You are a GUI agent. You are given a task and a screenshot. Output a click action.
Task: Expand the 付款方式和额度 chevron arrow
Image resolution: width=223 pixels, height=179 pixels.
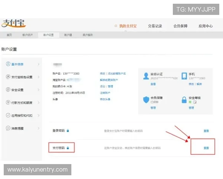(38, 103)
